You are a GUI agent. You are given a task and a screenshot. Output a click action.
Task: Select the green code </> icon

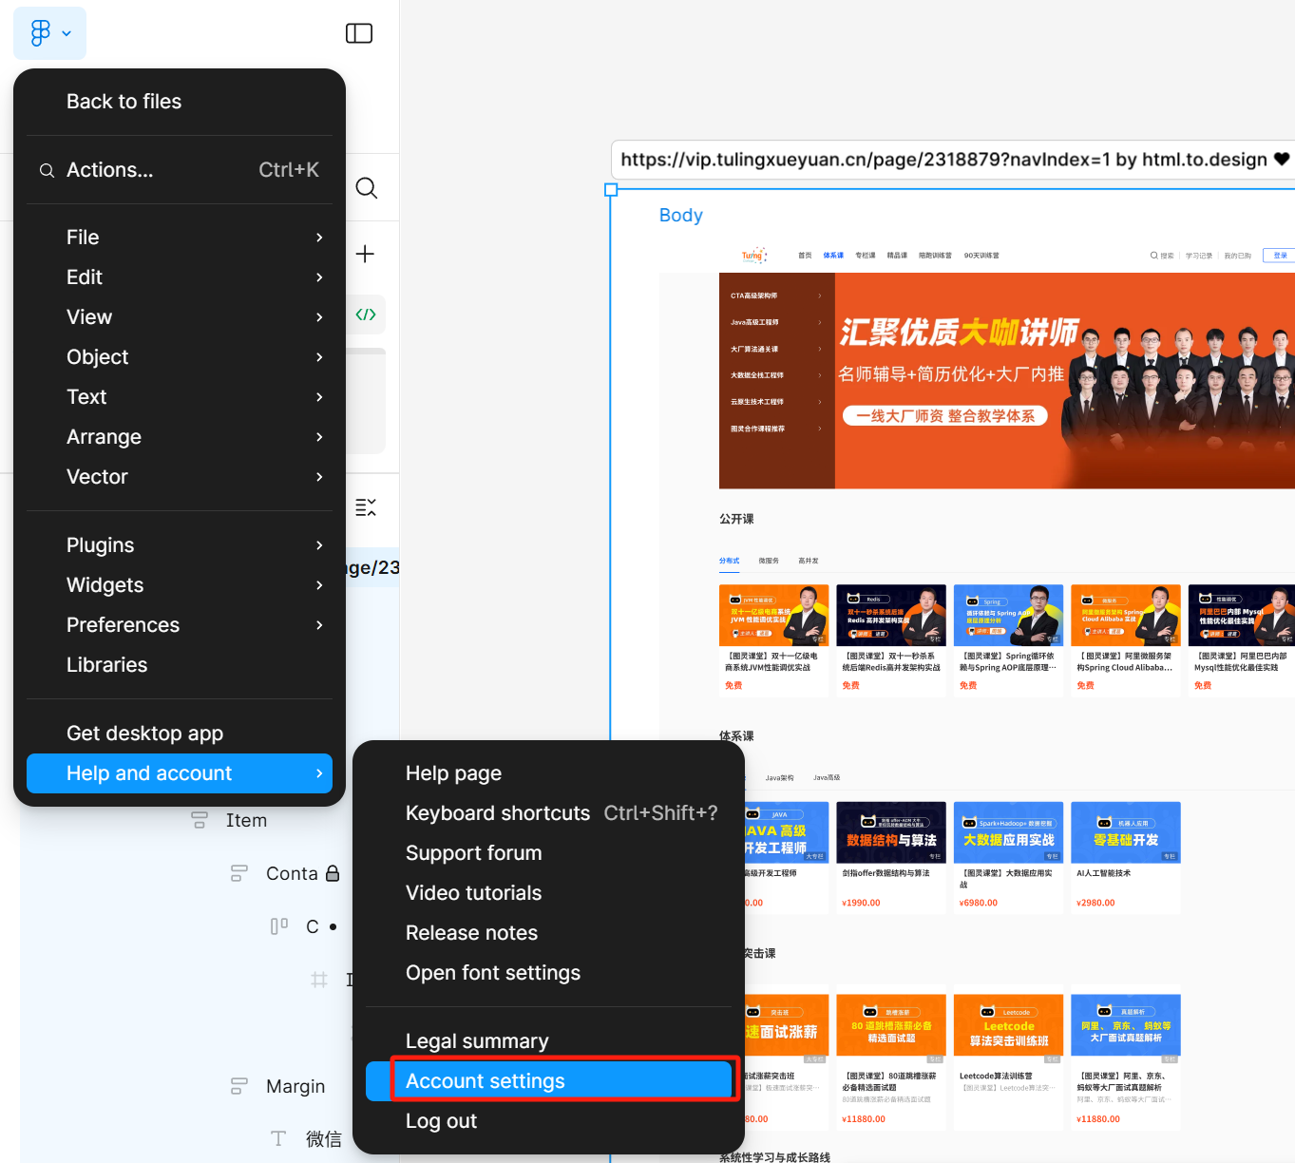[x=366, y=314]
